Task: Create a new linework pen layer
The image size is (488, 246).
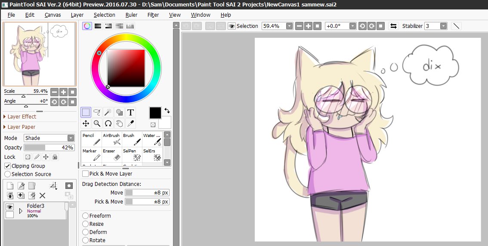Action: coord(21,186)
